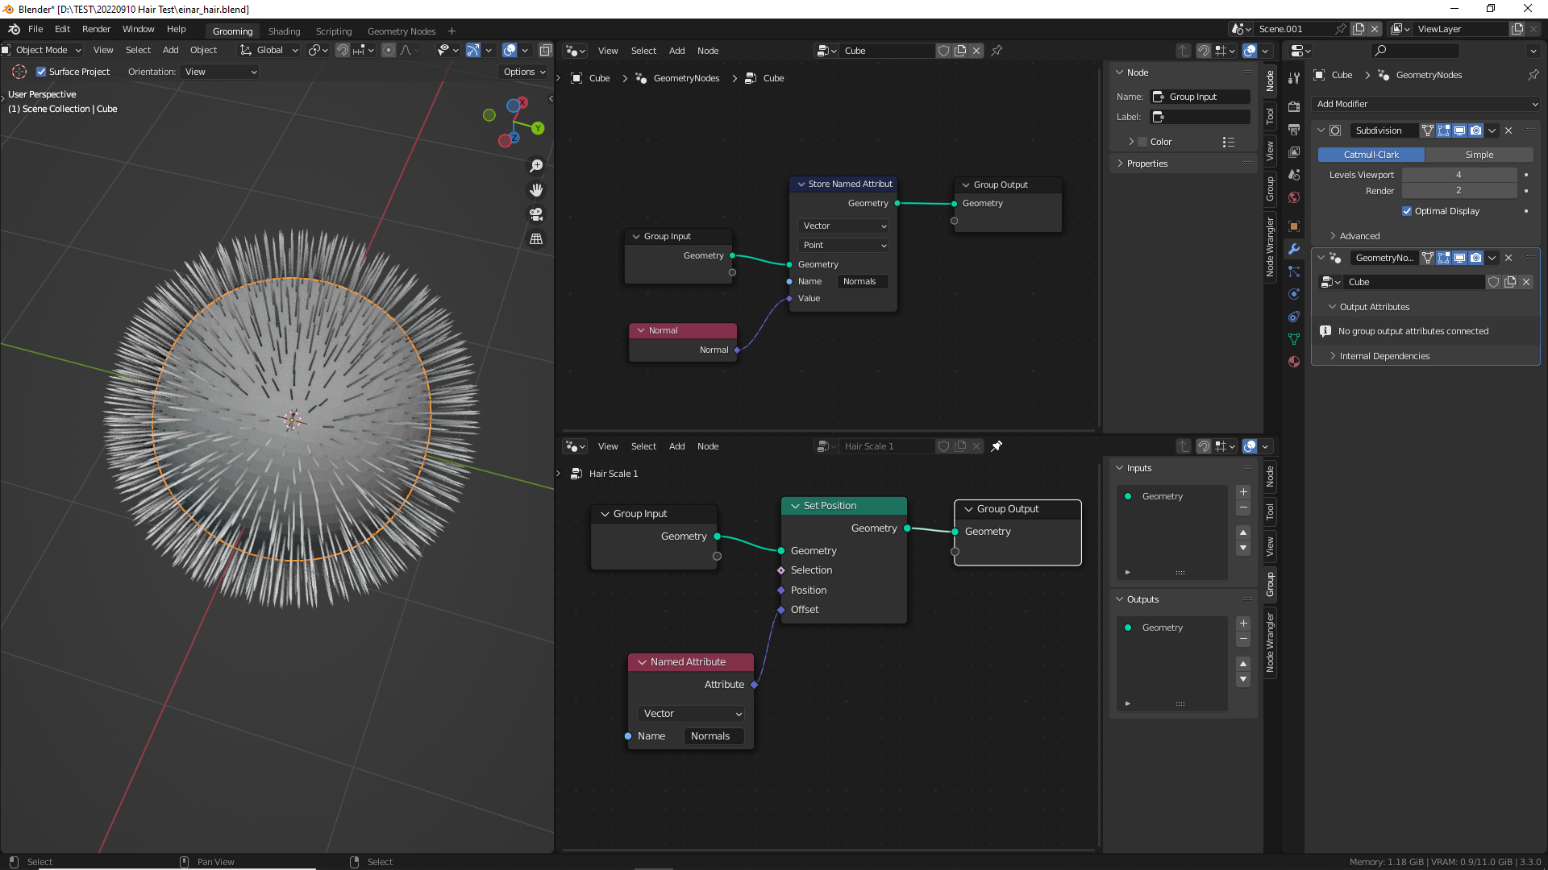Image resolution: width=1548 pixels, height=870 pixels.
Task: Switch perspective/orthographic with the grid icon
Action: point(536,238)
